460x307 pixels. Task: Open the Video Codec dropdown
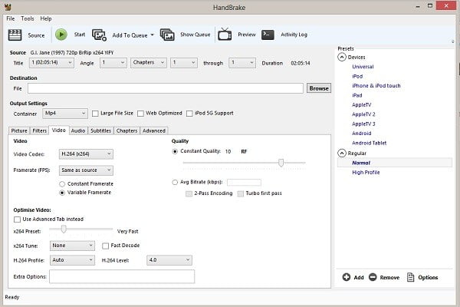coord(87,153)
